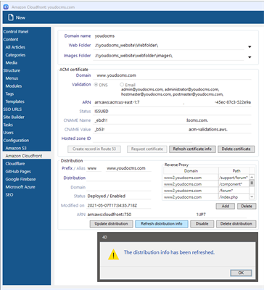The height and width of the screenshot is (290, 264).
Task: Click the Alias field www.youdocms.com
Action: click(x=128, y=168)
